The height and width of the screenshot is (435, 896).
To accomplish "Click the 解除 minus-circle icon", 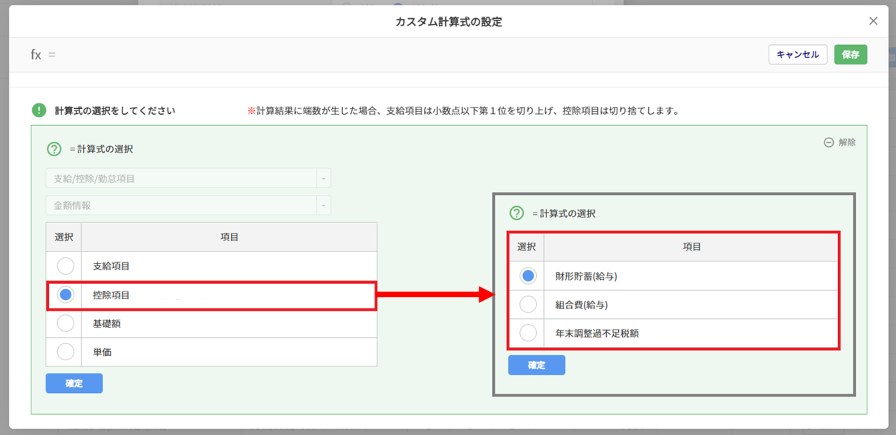I will click(829, 142).
